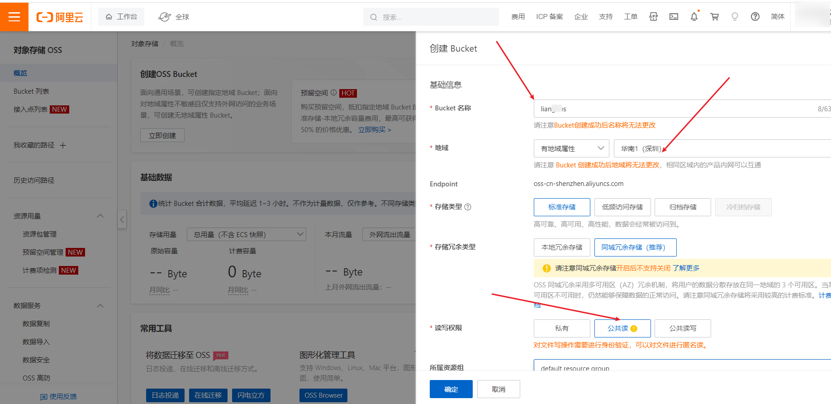Select 公共读写 read-write permission
This screenshot has height=404, width=831.
coord(683,328)
